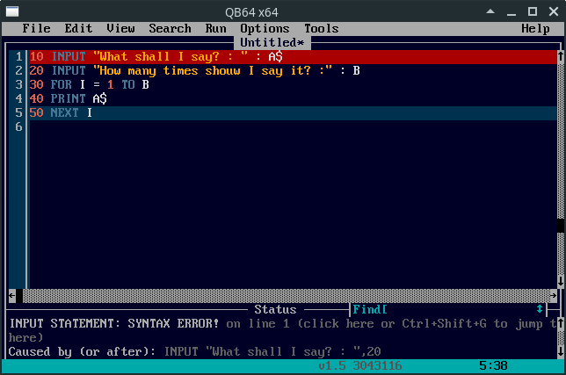Image resolution: width=566 pixels, height=375 pixels.
Task: Click the horizontal scrollbar left arrow
Action: (12, 295)
